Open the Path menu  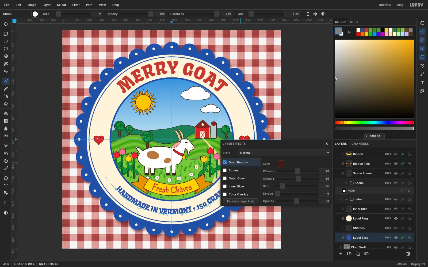tap(89, 5)
